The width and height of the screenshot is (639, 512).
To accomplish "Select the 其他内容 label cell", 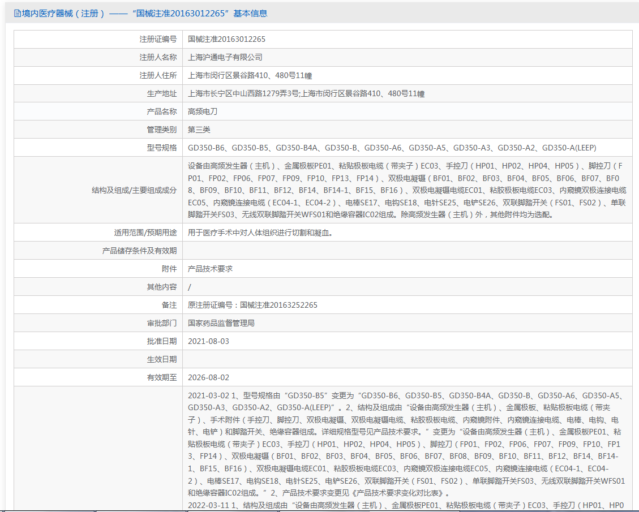I will click(x=98, y=287).
